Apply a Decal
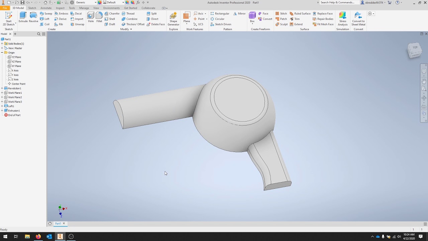Viewport: 428px width, 241px height. (76, 14)
